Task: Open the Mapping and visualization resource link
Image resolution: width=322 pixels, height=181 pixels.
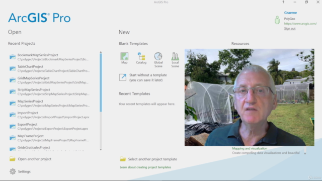Action: pyautogui.click(x=250, y=148)
